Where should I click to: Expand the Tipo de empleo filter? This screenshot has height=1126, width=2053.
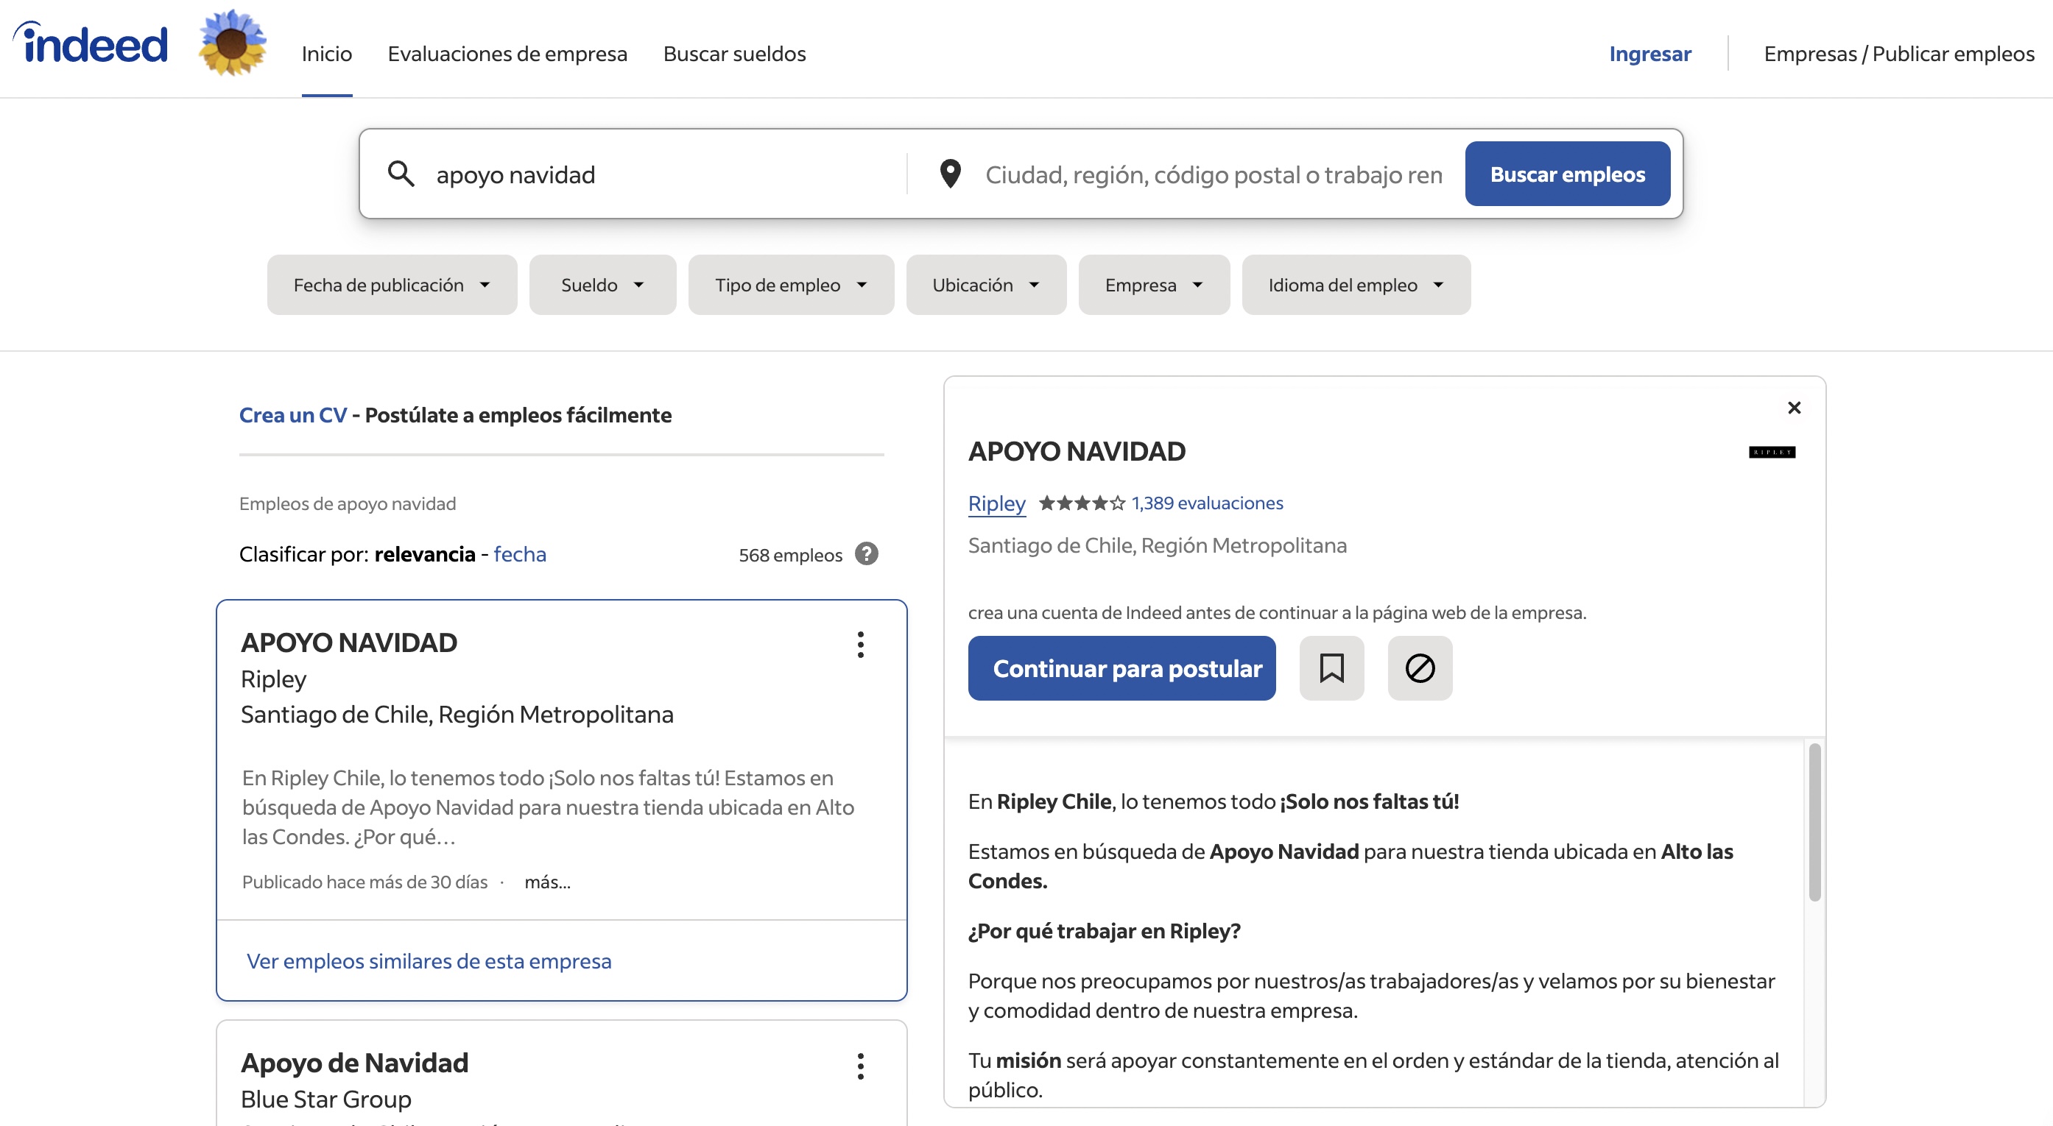791,285
